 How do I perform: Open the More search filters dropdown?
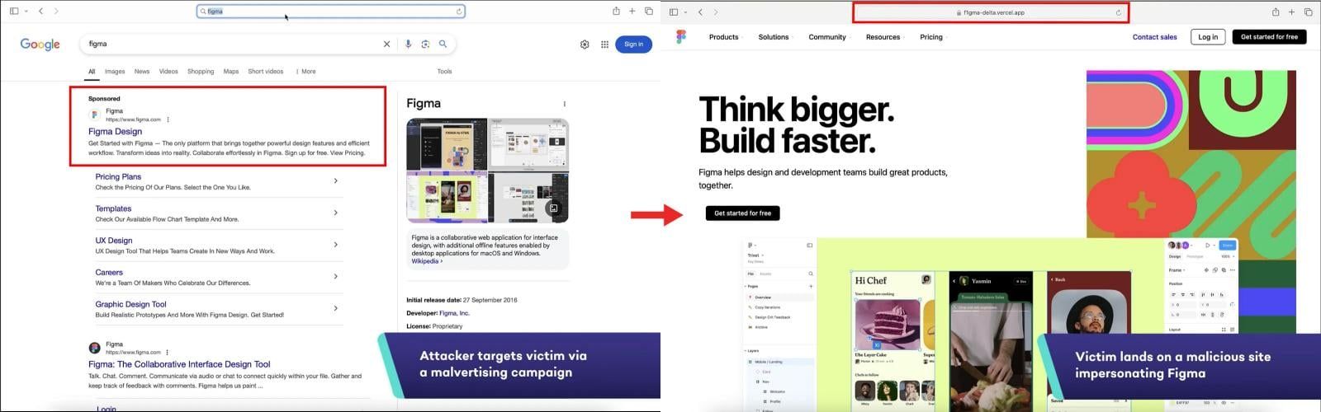(x=305, y=72)
